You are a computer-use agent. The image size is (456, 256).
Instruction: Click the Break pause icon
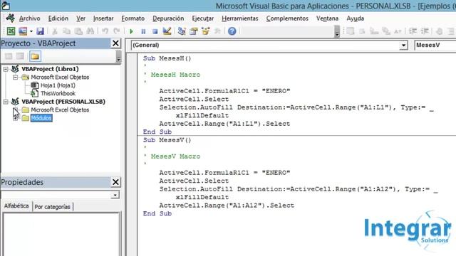click(x=143, y=31)
